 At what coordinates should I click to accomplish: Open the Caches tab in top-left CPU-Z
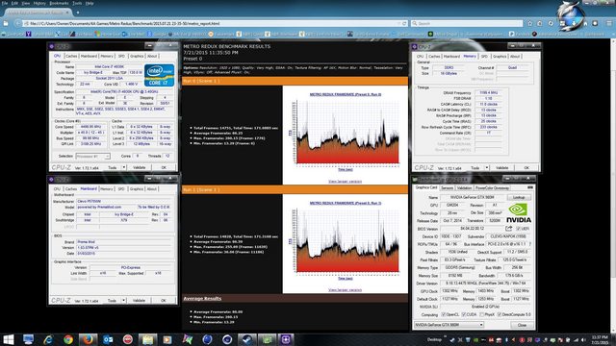click(x=71, y=56)
